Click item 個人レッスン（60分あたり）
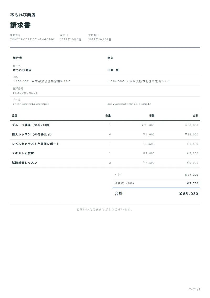The width and height of the screenshot is (210, 298). coord(32,134)
